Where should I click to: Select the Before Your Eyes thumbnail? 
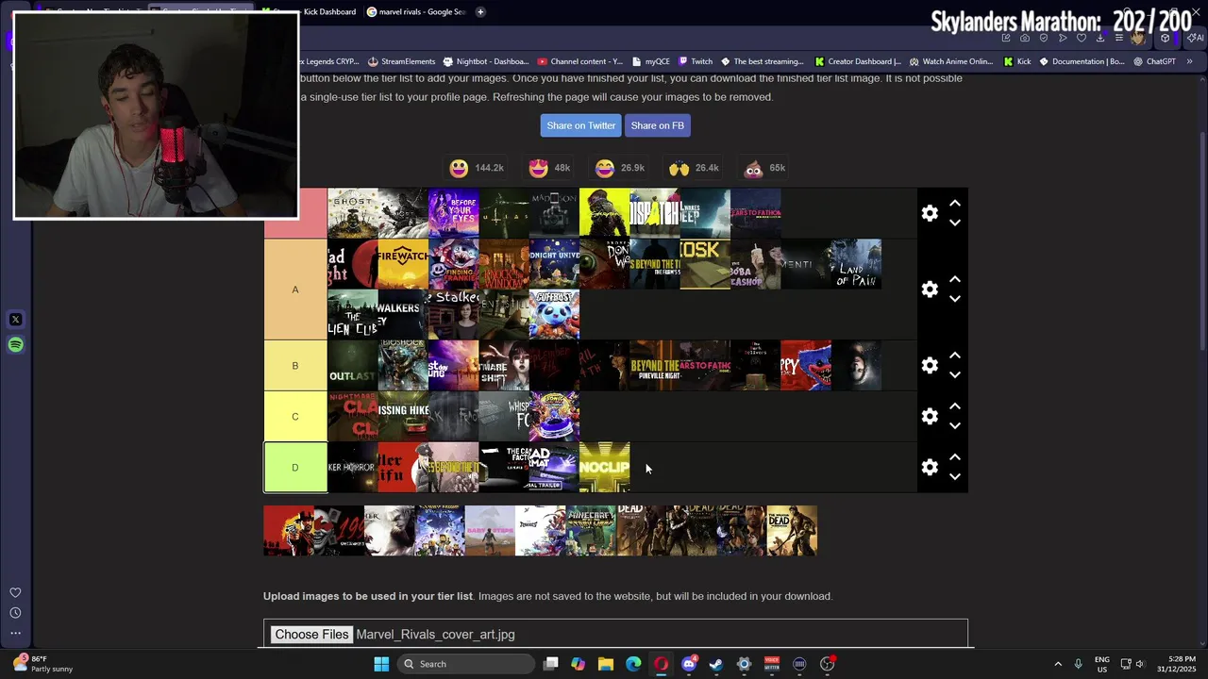(454, 213)
